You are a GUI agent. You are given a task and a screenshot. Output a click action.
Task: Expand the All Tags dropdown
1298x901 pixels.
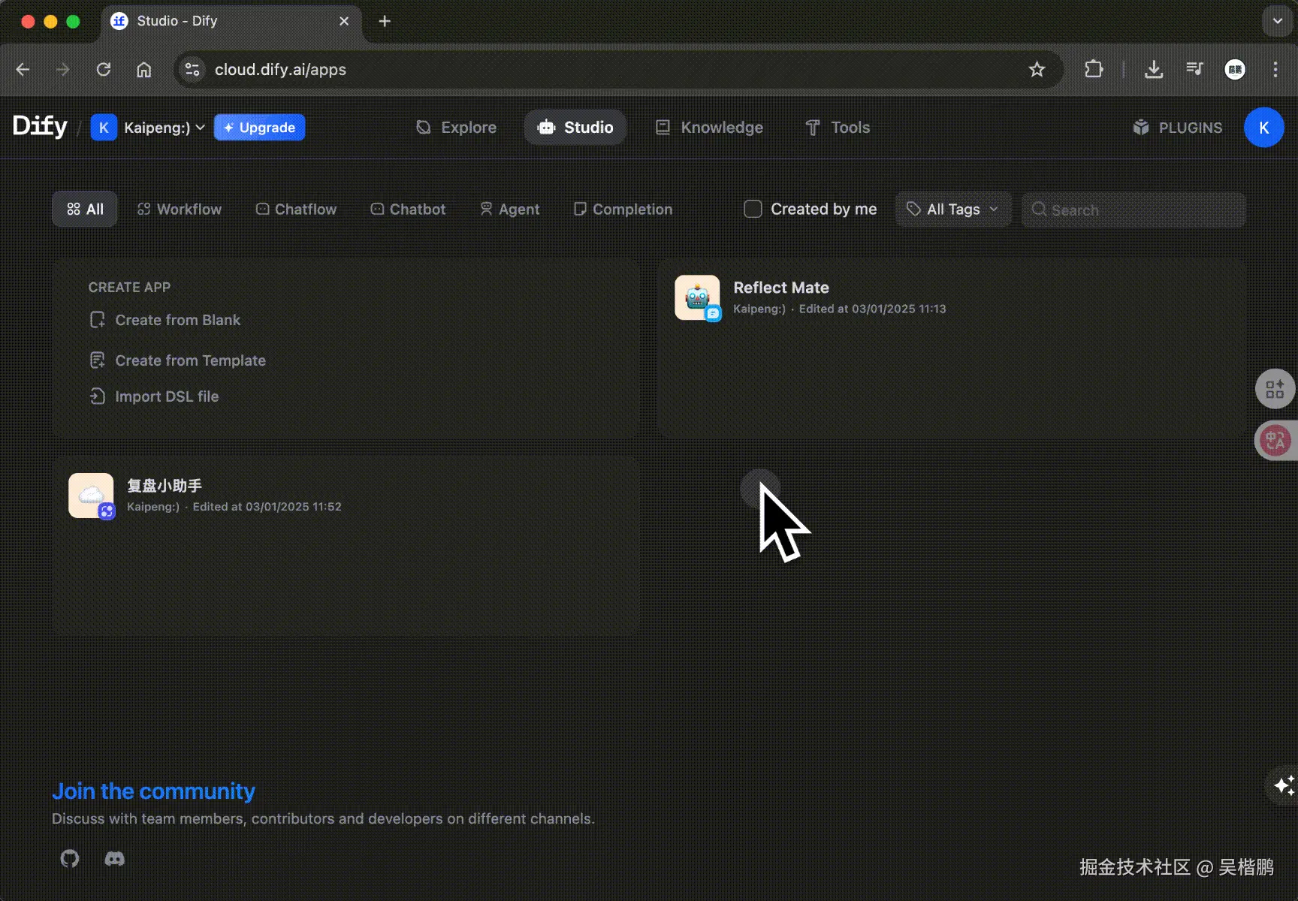953,209
